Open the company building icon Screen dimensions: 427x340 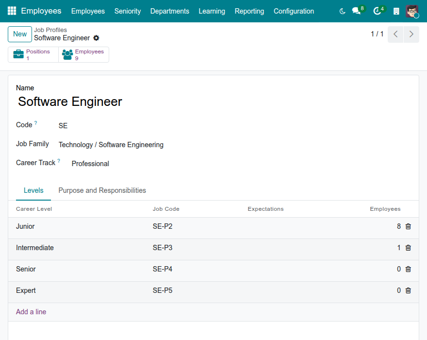coord(396,11)
